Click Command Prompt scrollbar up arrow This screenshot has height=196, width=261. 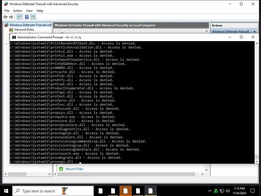pyautogui.click(x=257, y=43)
